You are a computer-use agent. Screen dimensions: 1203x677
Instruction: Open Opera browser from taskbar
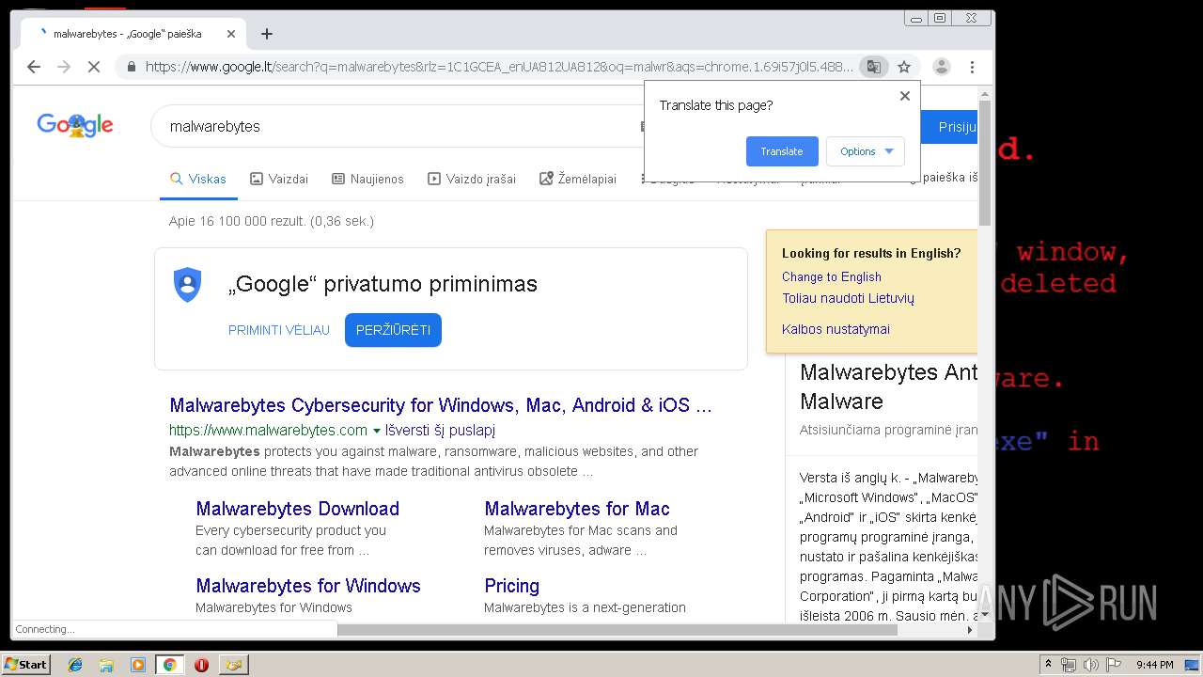(x=201, y=665)
